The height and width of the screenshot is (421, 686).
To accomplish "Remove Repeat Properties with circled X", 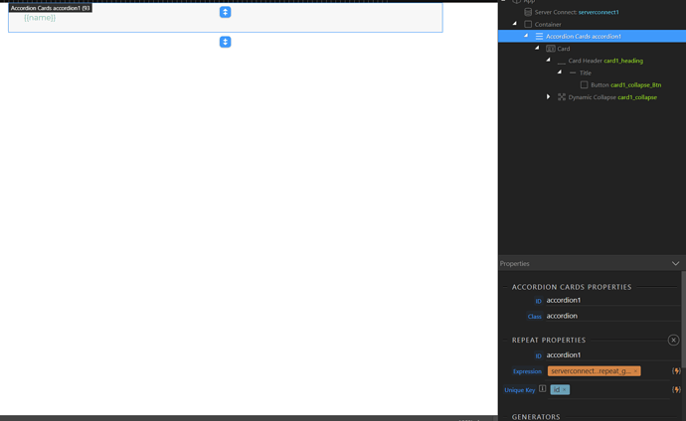I will pyautogui.click(x=673, y=340).
